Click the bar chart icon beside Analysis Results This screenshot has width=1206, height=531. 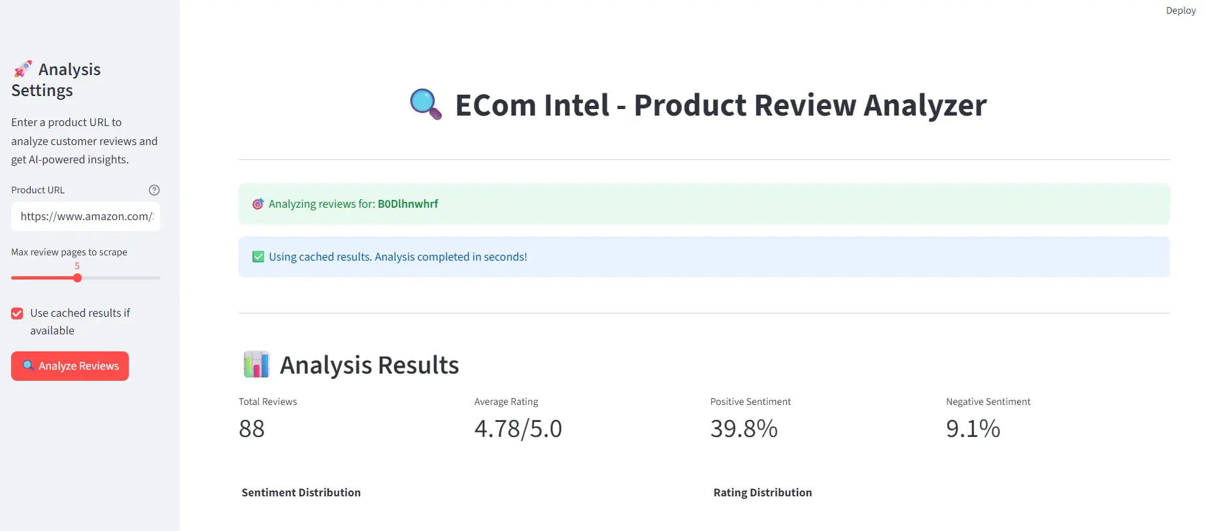tap(256, 364)
